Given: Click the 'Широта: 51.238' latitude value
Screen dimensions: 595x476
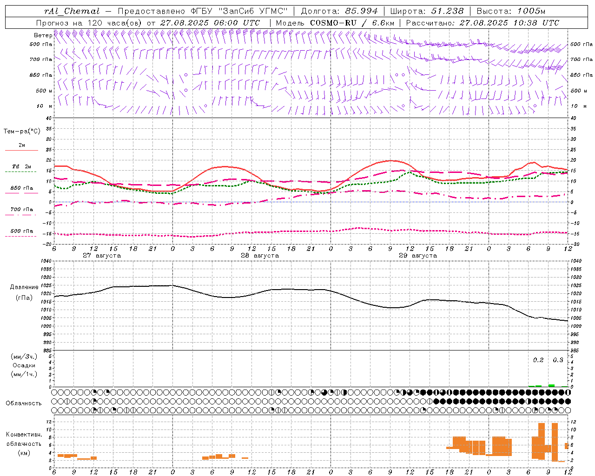Looking at the screenshot, I should (427, 11).
